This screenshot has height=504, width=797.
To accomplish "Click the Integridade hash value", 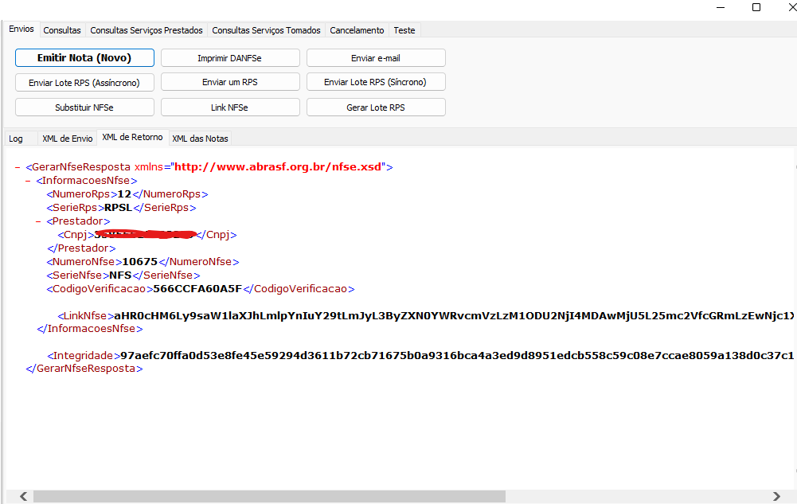I will coord(457,356).
